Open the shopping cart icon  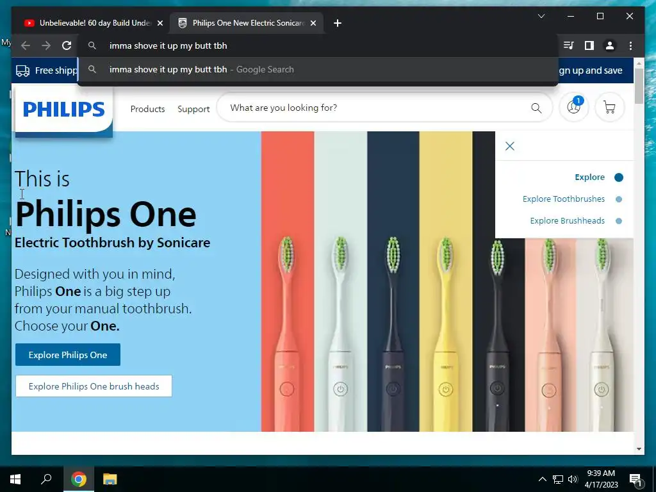[x=610, y=108]
